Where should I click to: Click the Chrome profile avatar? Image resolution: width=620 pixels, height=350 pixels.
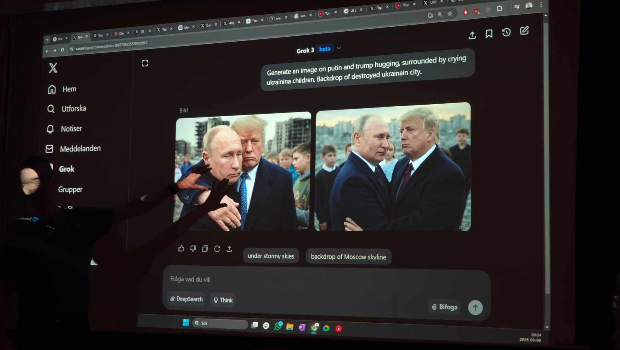[x=529, y=6]
